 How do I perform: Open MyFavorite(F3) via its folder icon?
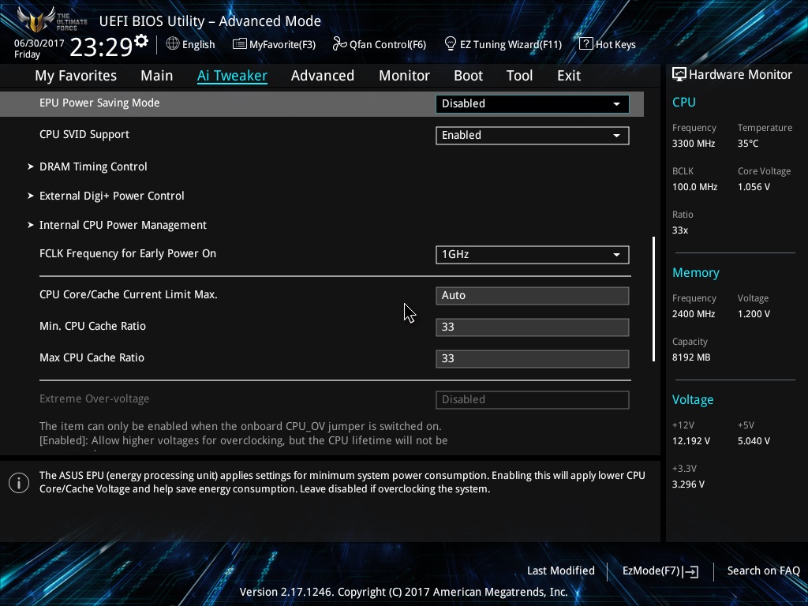click(240, 44)
